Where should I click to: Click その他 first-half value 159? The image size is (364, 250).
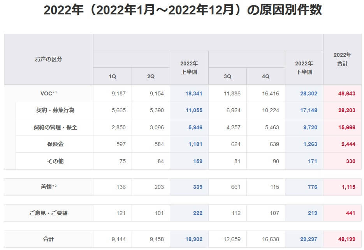point(197,161)
